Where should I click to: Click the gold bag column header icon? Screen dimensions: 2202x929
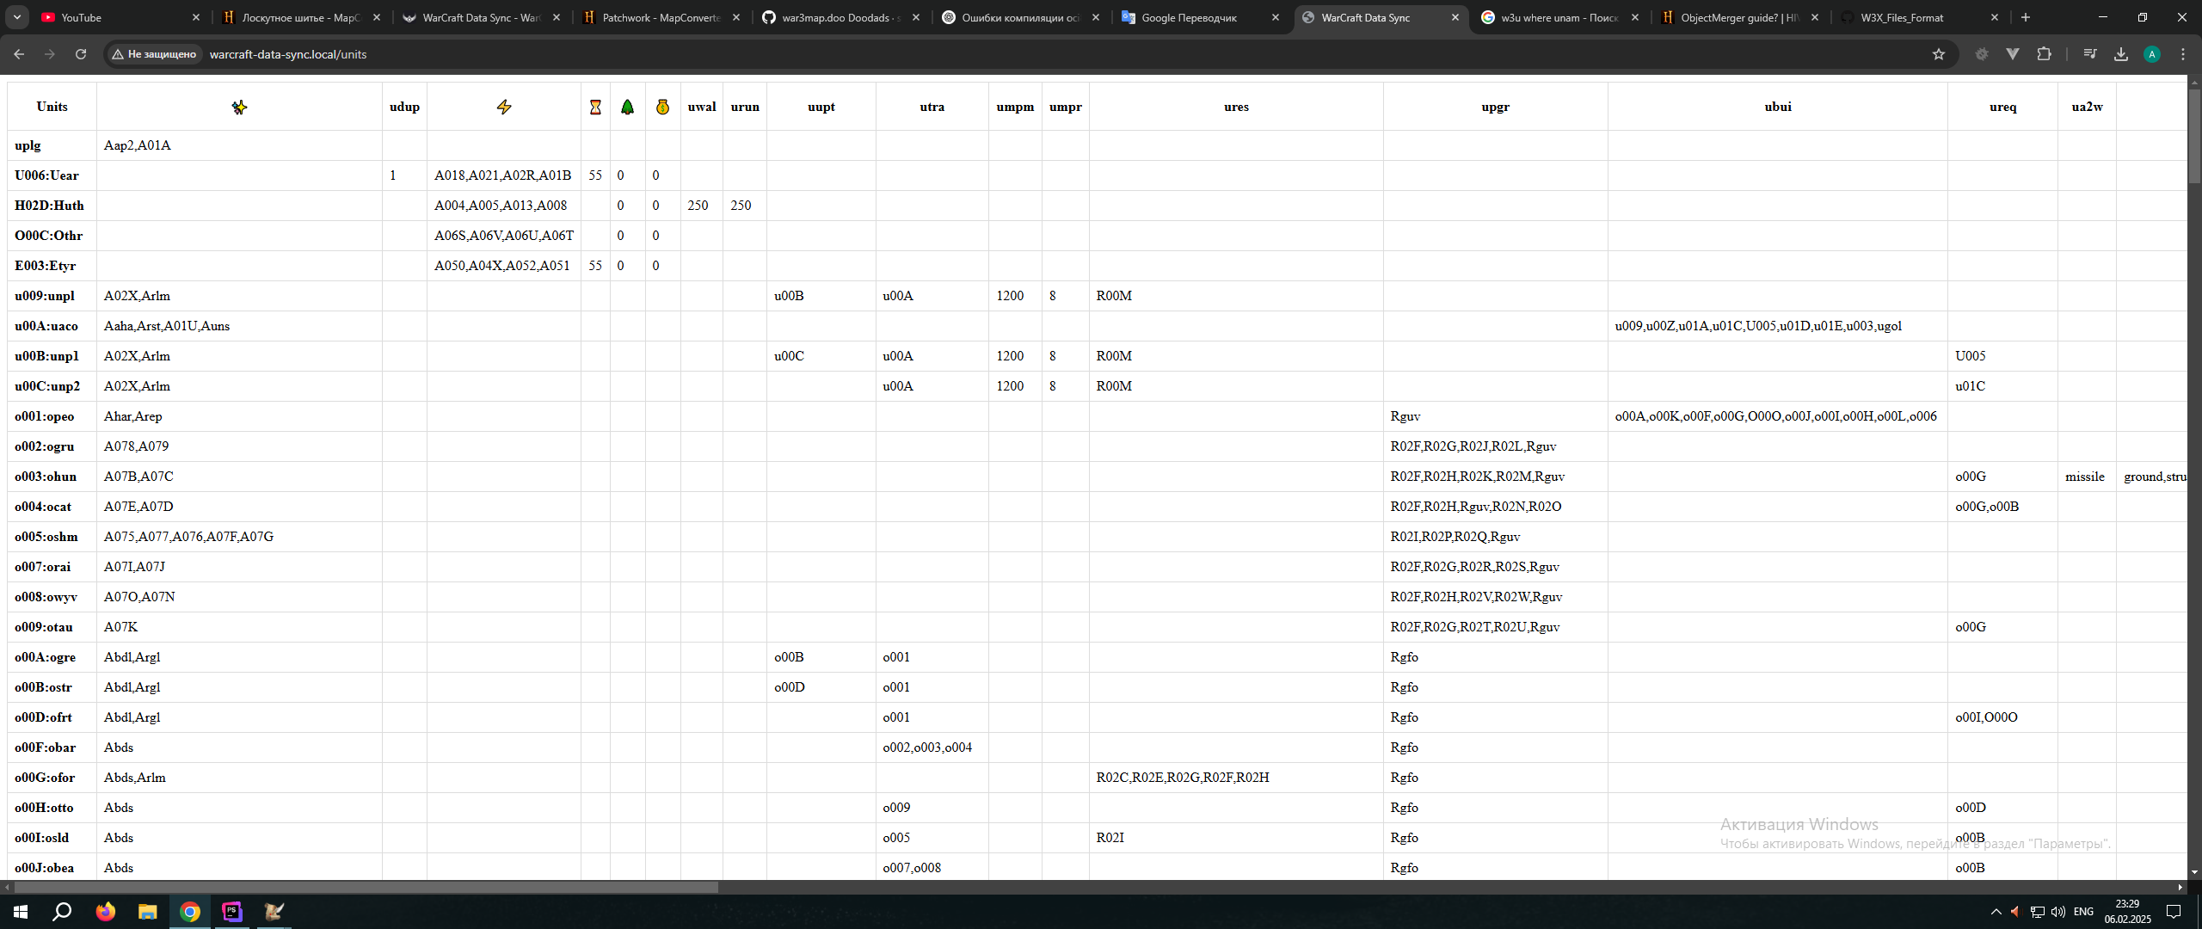tap(662, 108)
